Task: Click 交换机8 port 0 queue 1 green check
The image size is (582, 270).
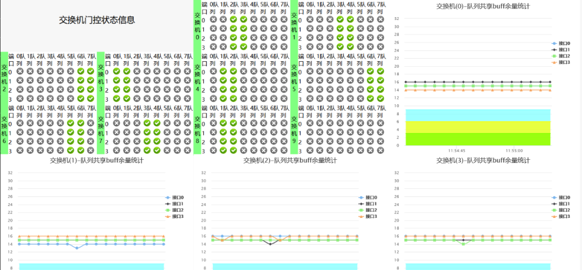Action: pos(223,123)
